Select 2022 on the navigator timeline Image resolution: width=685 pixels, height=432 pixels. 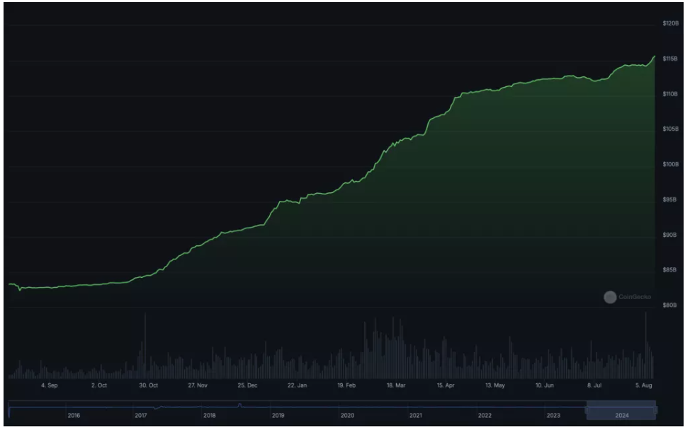tap(485, 416)
